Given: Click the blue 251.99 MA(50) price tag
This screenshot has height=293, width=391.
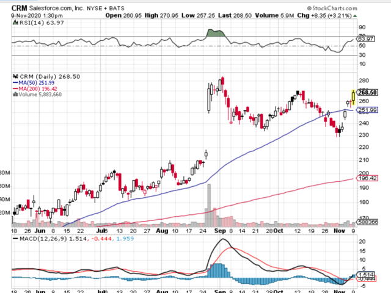Looking at the screenshot, I should 367,110.
